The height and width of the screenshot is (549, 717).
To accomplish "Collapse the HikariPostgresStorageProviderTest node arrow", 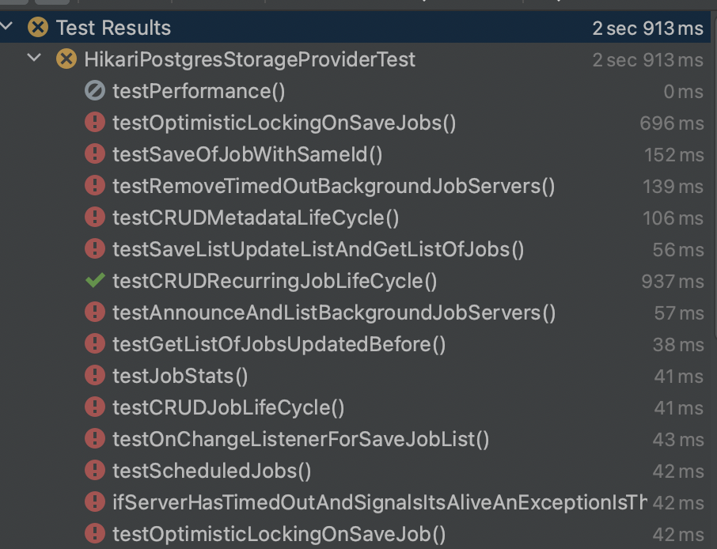I will (x=34, y=59).
